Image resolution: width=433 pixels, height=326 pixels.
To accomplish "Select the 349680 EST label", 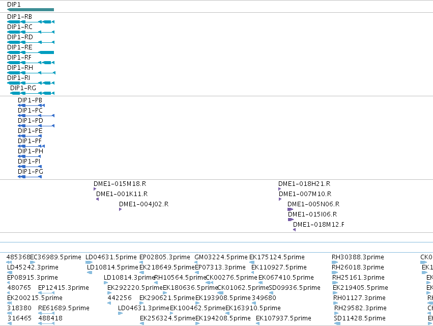I will [264, 298].
